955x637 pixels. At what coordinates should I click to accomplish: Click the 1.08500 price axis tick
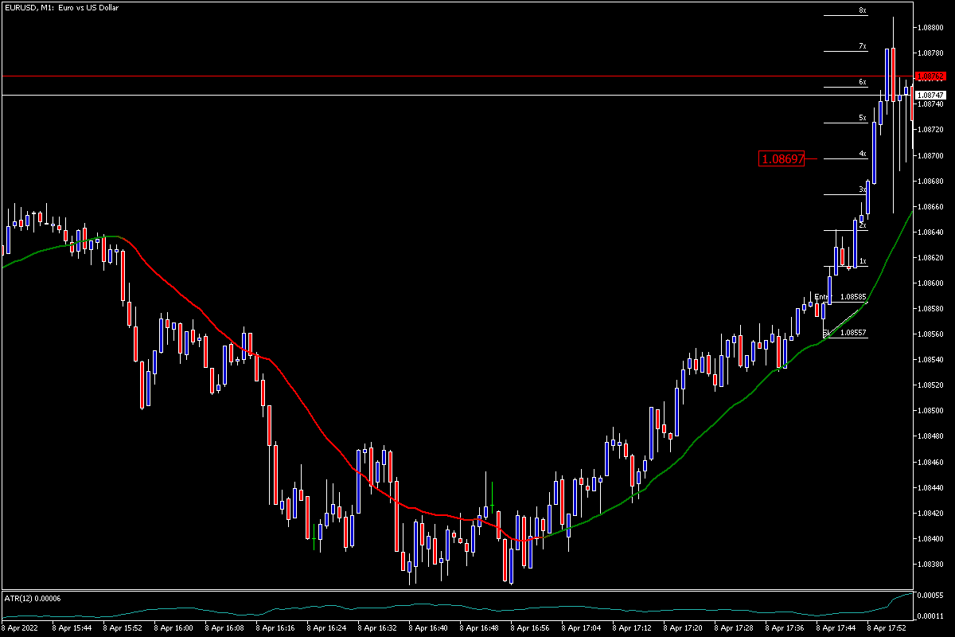coord(930,411)
